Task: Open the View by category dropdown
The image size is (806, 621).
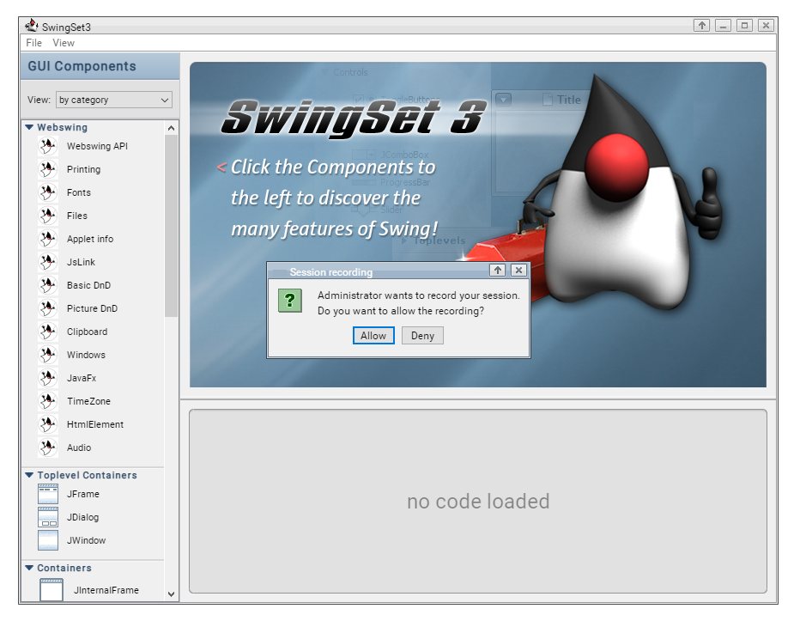Action: 114,100
